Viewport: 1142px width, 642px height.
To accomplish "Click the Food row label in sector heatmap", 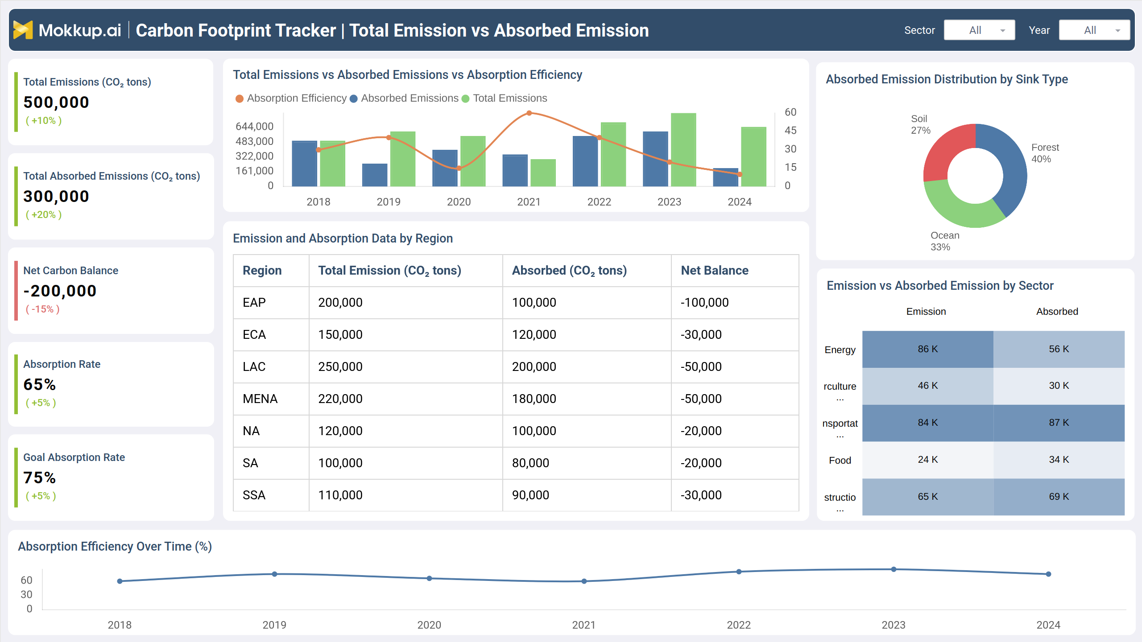I will tap(840, 460).
